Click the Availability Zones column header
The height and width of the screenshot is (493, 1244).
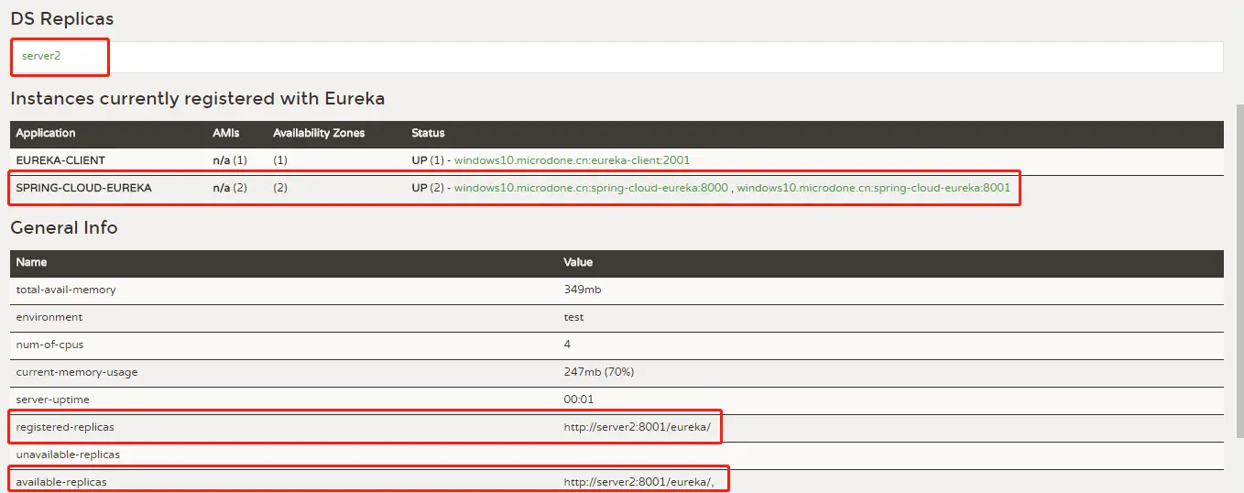[319, 133]
